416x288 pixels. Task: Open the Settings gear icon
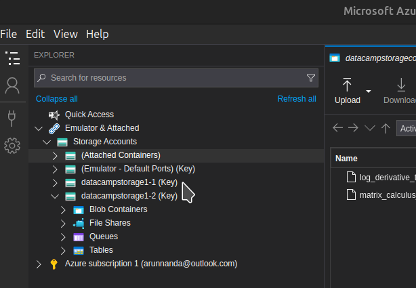tap(12, 146)
